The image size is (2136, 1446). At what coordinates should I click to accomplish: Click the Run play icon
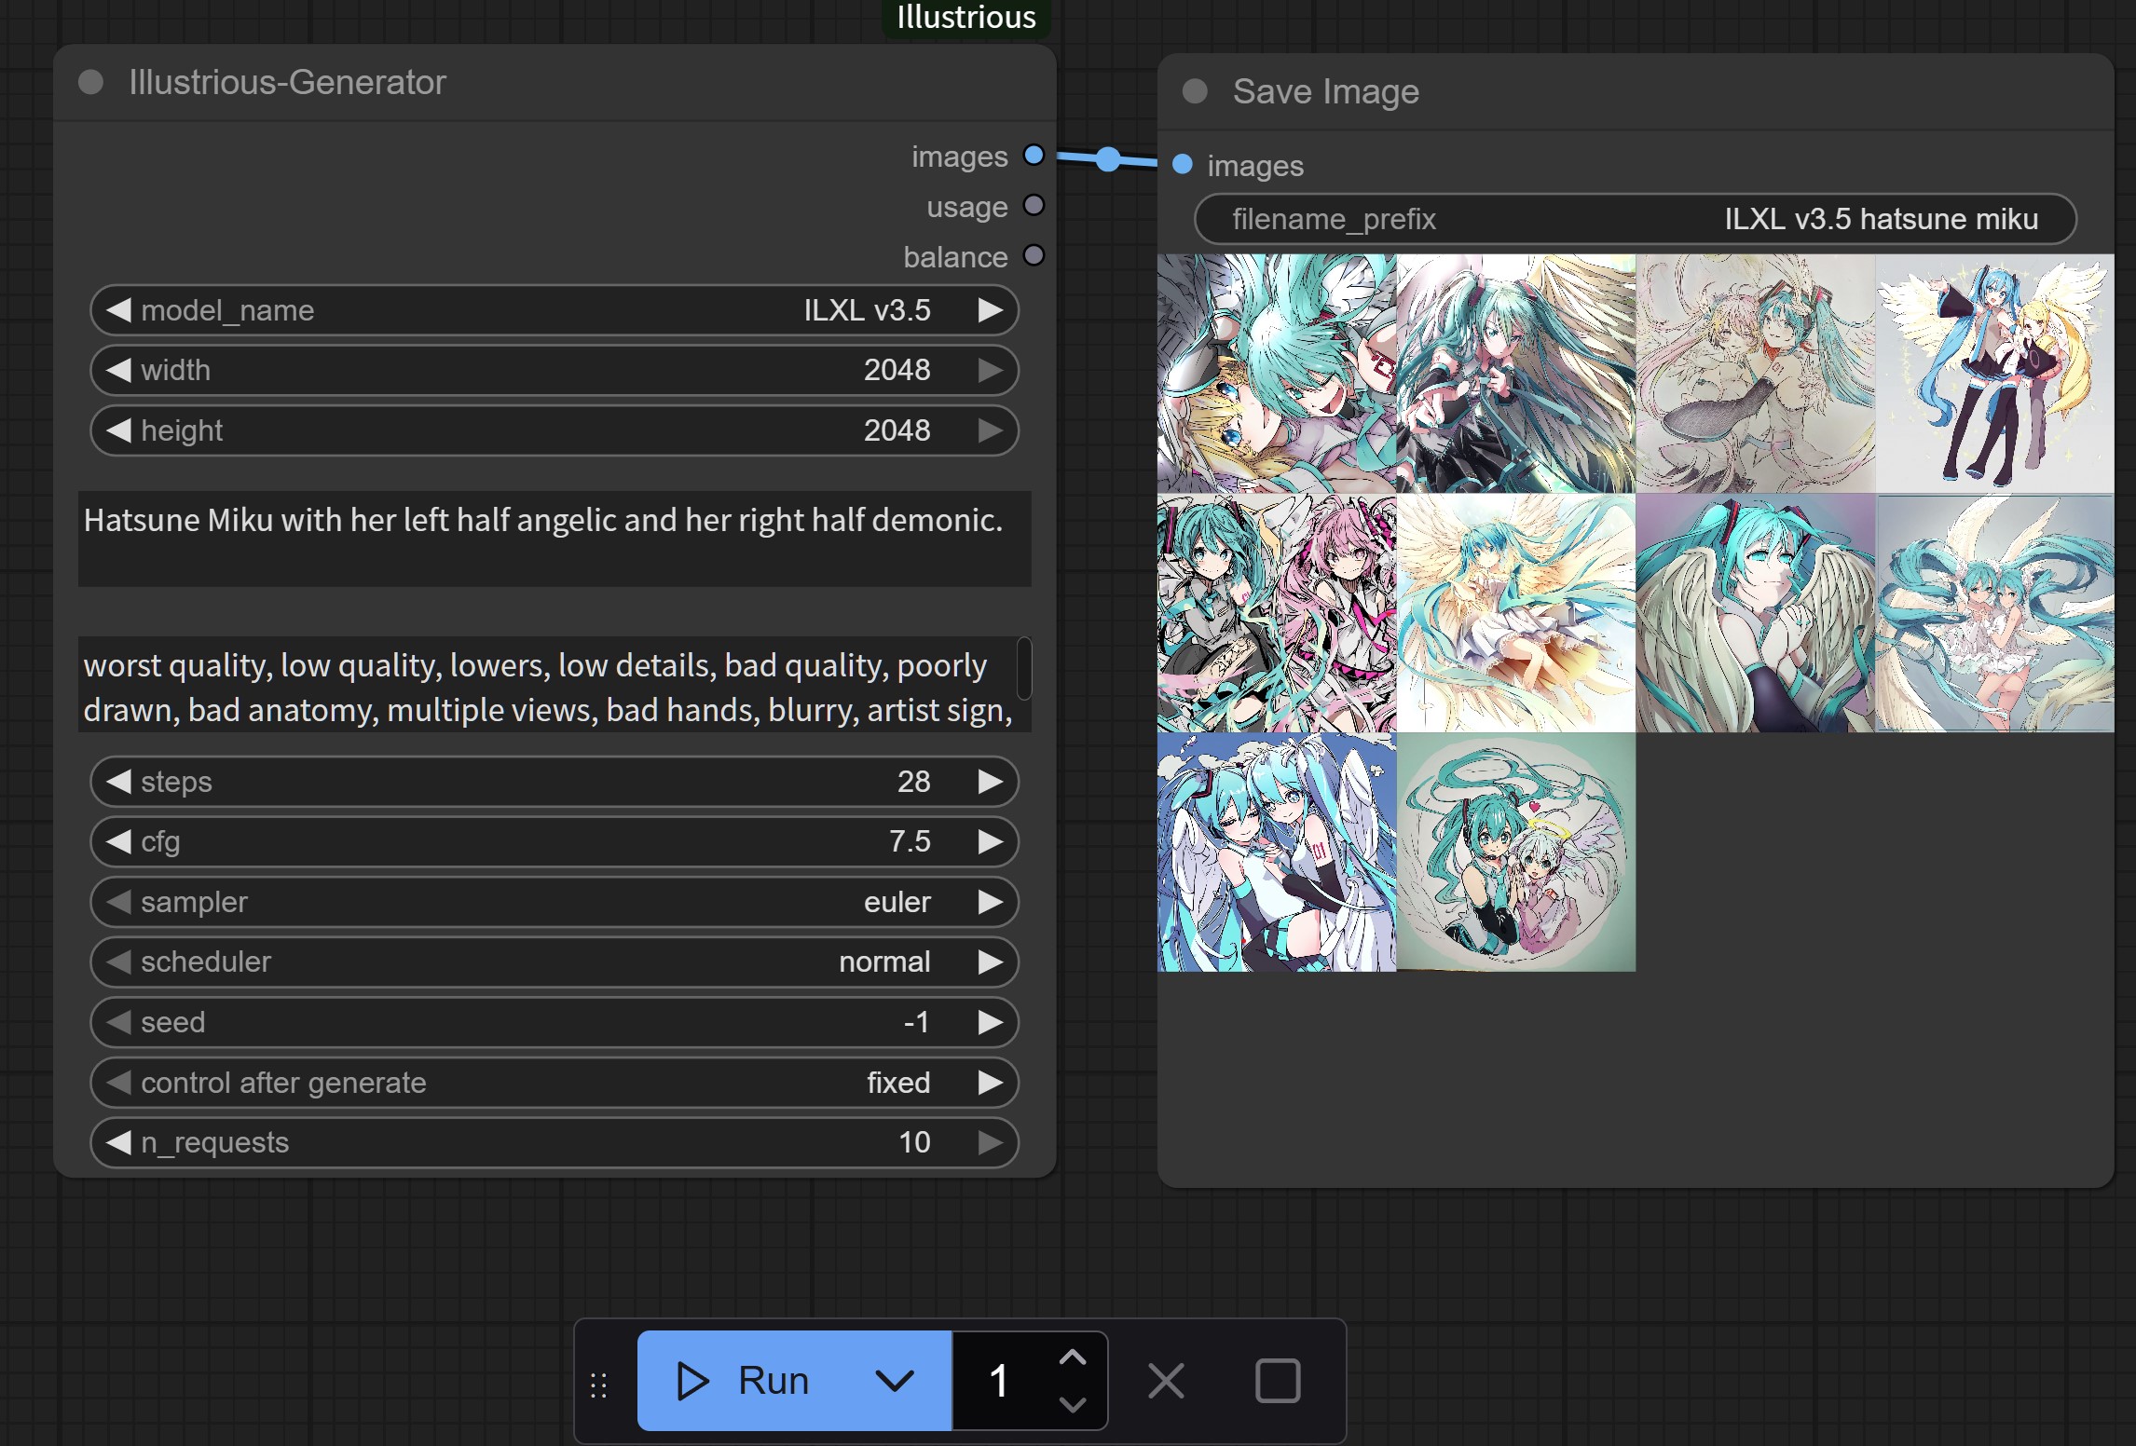692,1381
